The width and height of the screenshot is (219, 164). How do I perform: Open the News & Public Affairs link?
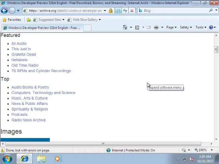pos(30,104)
